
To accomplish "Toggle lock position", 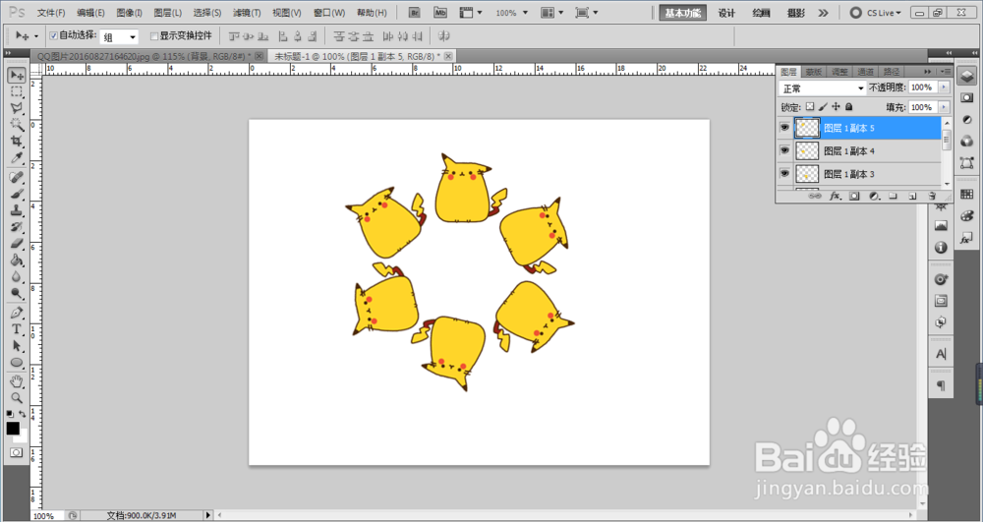I will (836, 107).
